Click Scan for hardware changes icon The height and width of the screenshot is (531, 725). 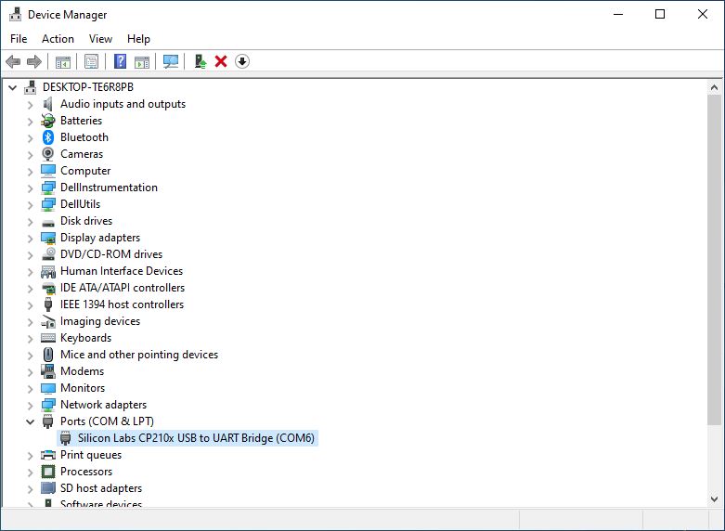(x=170, y=61)
